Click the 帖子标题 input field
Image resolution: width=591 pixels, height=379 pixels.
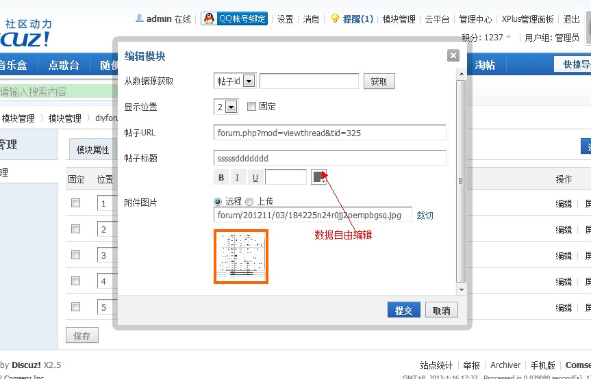[x=330, y=158]
